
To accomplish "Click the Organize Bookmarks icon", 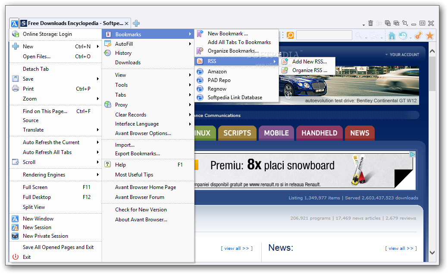I will pos(200,51).
